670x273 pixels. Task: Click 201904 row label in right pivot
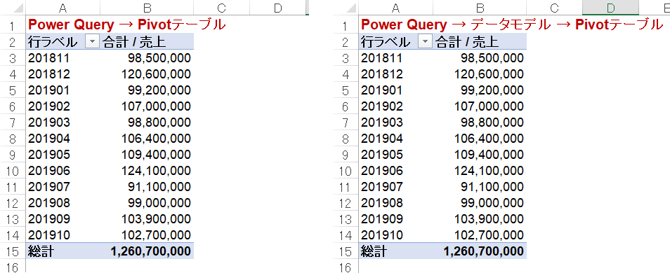point(382,139)
